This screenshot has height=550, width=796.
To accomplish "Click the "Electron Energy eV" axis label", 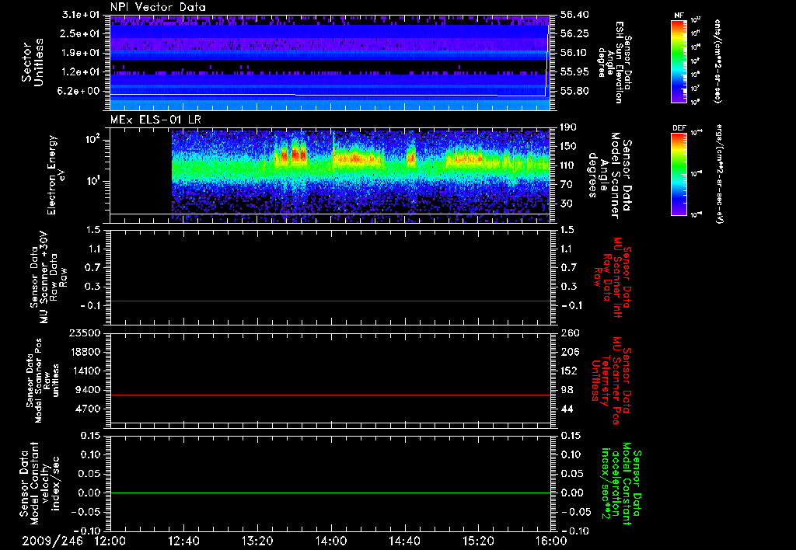I will click(55, 175).
